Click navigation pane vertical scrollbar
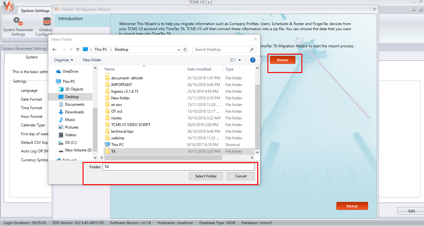Viewport: 424px width, 227px height. (95, 130)
